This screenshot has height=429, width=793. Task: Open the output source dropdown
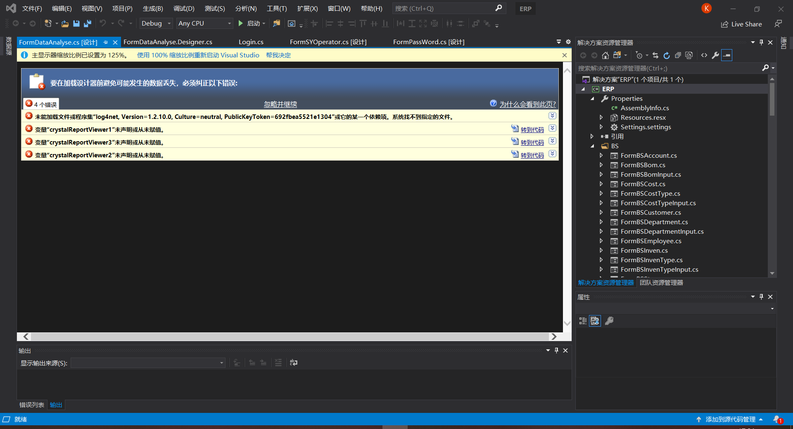[148, 363]
